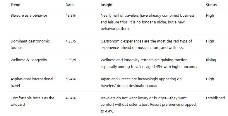Click the Trend column header
Screen dimensions: 228x116
click(16, 5)
